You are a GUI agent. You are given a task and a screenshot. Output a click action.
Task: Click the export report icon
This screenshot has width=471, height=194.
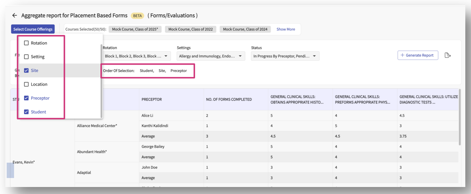point(448,55)
